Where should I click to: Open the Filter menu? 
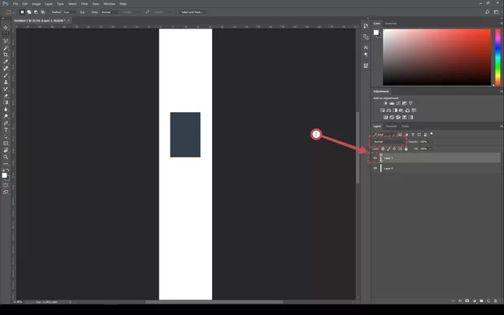[85, 4]
